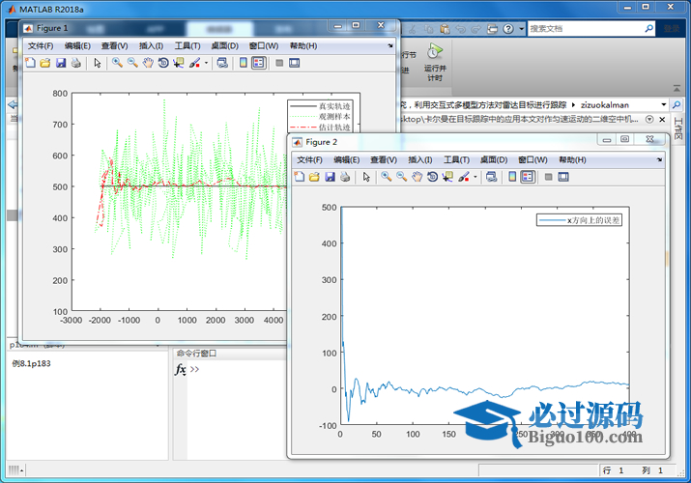The image size is (691, 483).
Task: Open 文件(F) menu in Figure 2
Action: coord(309,159)
